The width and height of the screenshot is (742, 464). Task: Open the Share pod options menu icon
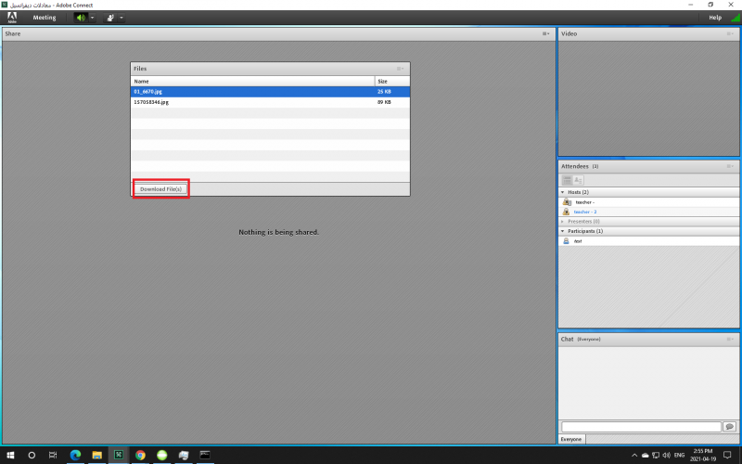coord(546,33)
